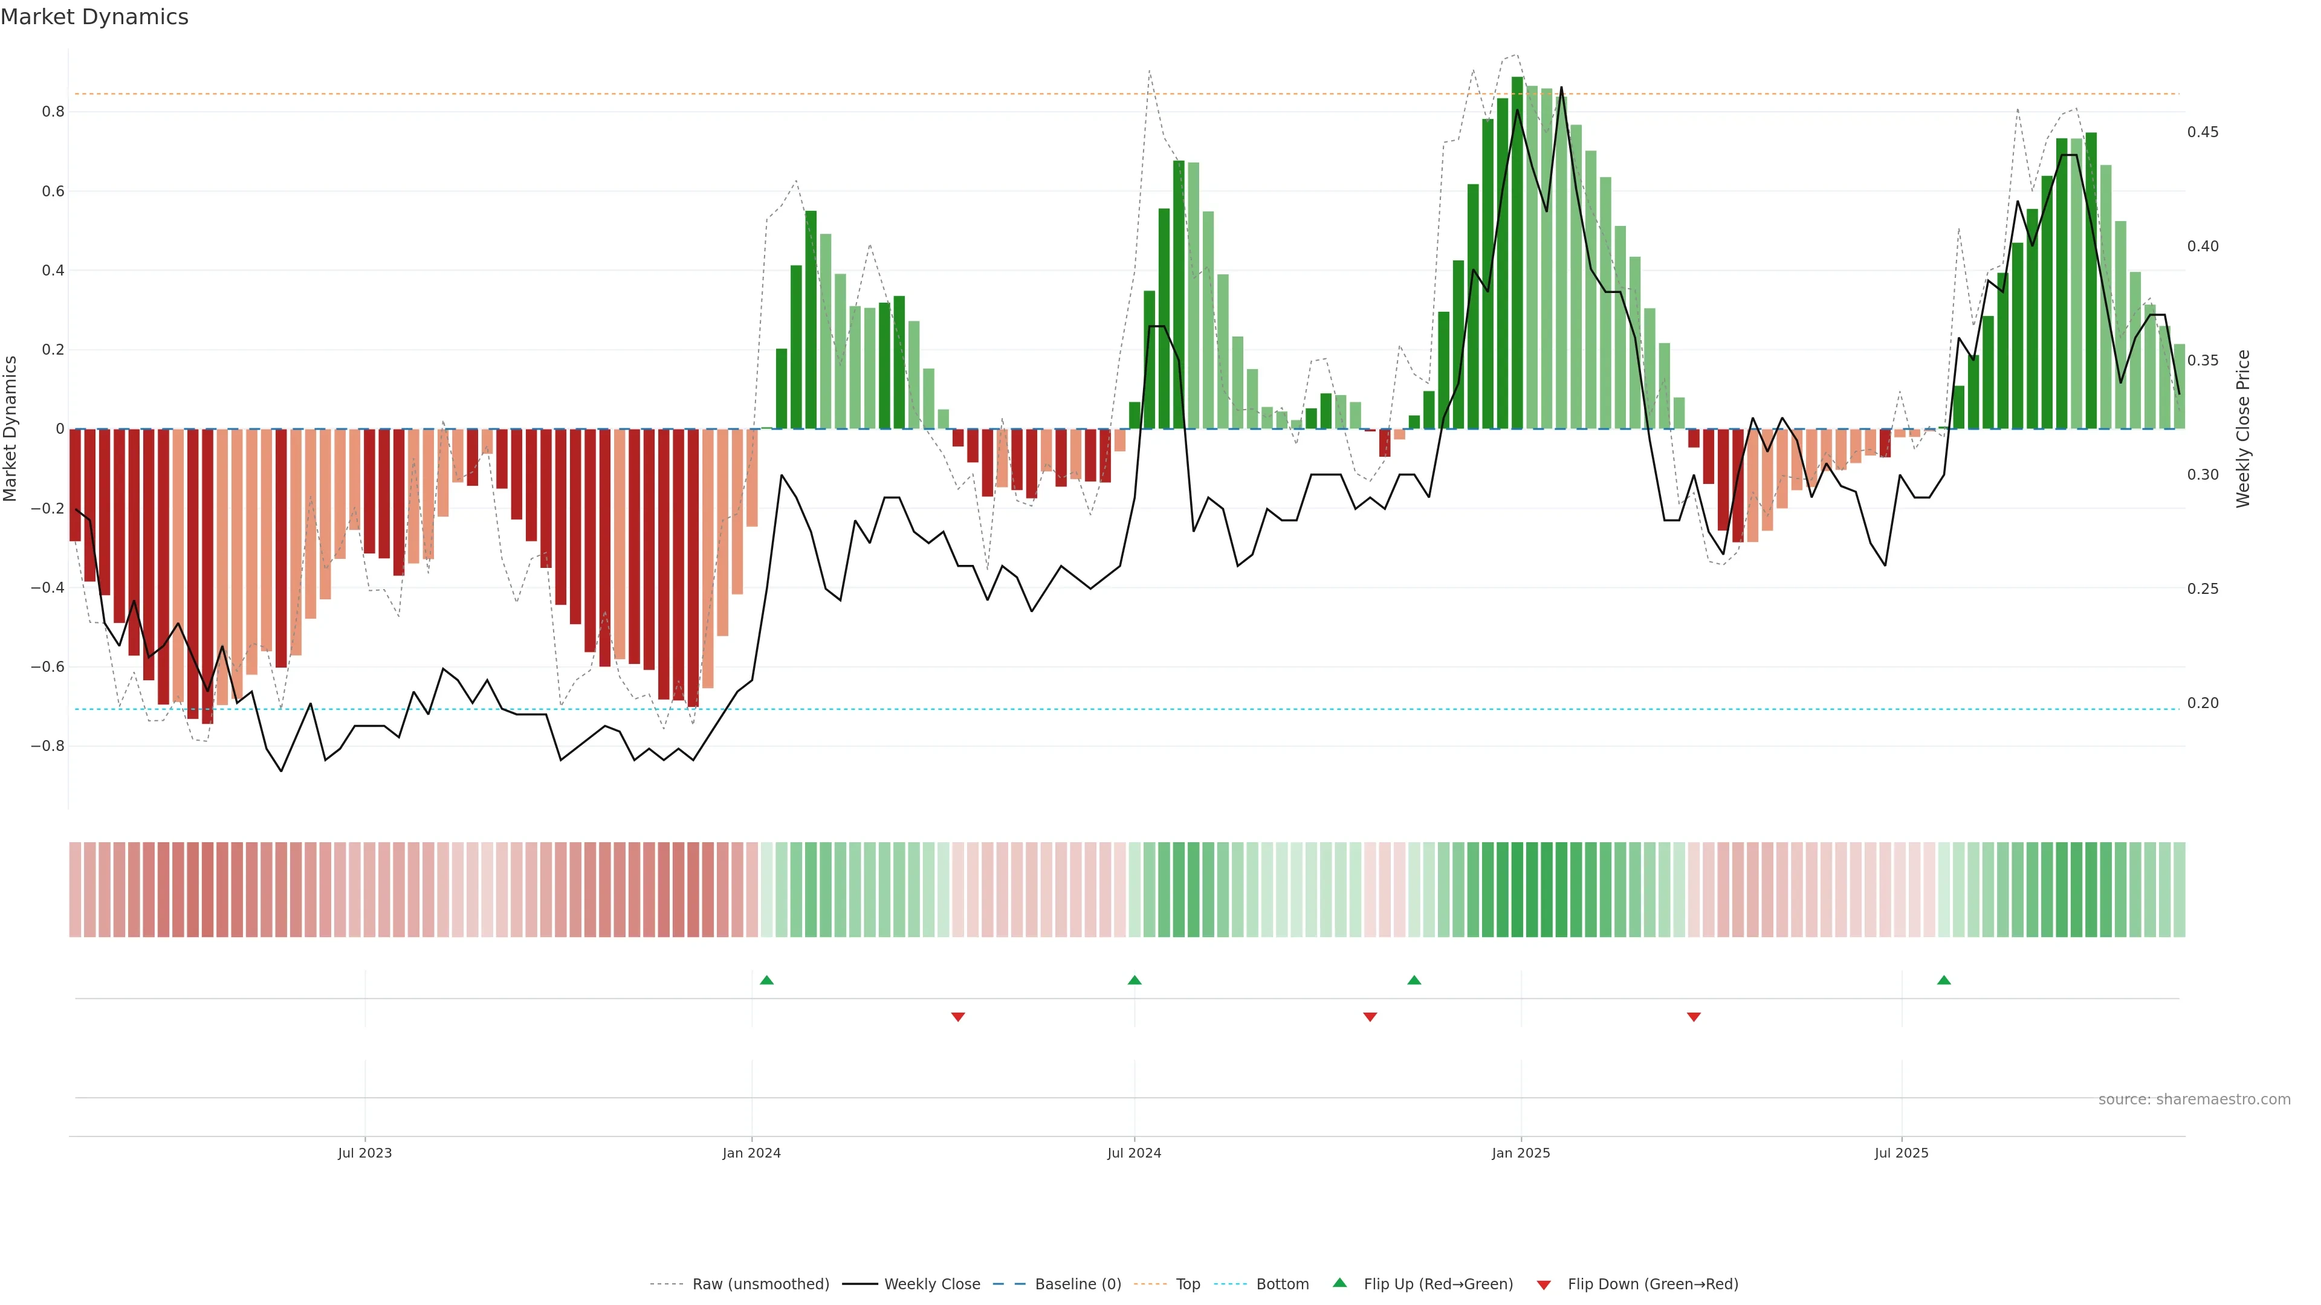Click the Jul 2023 x-axis label

click(x=365, y=1153)
